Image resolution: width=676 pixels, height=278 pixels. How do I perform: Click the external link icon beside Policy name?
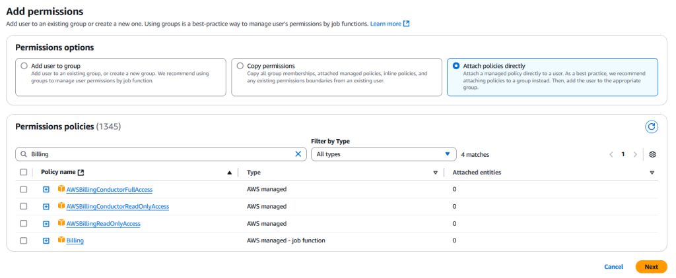click(81, 173)
